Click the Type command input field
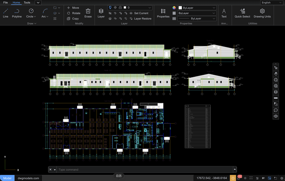The width and height of the screenshot is (285, 181). pyautogui.click(x=145, y=170)
